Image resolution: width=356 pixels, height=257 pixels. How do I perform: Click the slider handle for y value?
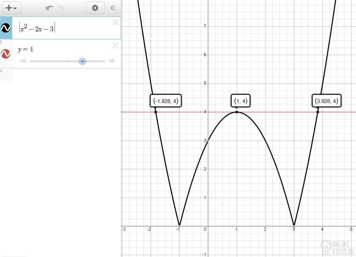pyautogui.click(x=83, y=61)
